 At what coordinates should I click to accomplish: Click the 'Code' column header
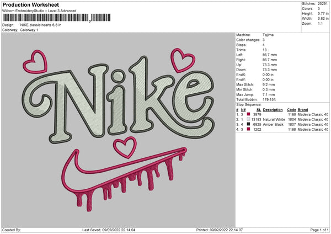tap(291, 110)
